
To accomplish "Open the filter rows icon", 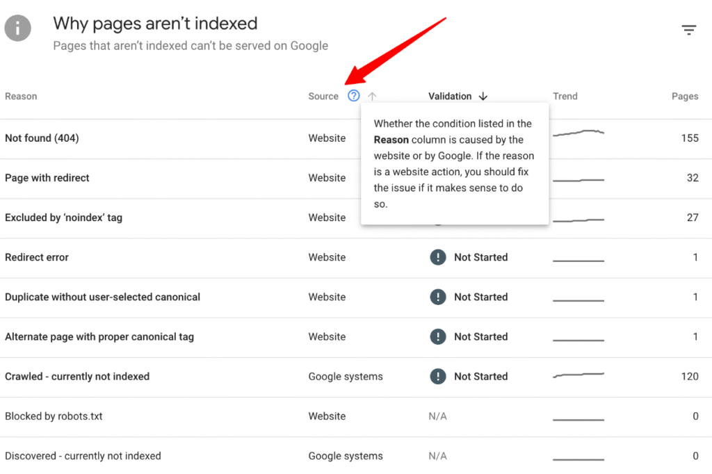I will (x=688, y=30).
